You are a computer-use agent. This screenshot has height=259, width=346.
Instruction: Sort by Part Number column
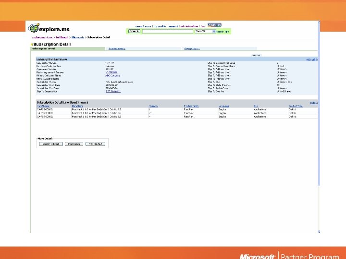(x=43, y=106)
